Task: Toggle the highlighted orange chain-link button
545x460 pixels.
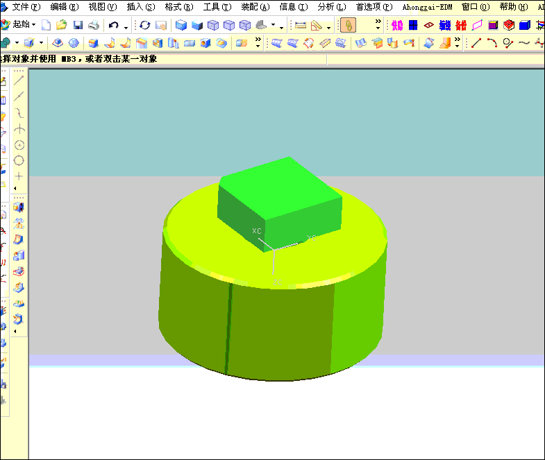Action: click(x=349, y=25)
